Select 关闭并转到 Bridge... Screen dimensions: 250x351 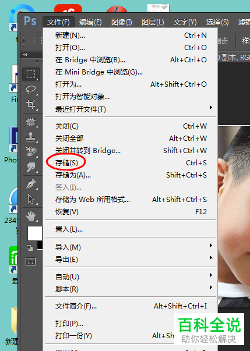click(131, 151)
